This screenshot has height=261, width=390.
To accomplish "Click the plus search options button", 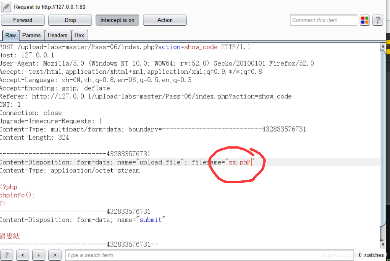I will point(39,255).
